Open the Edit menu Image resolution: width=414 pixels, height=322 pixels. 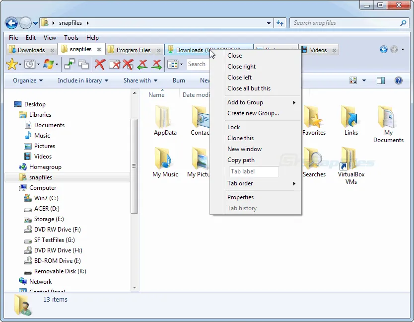click(x=31, y=38)
